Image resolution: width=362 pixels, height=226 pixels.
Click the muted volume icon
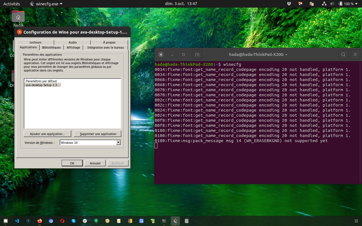pos(332,4)
